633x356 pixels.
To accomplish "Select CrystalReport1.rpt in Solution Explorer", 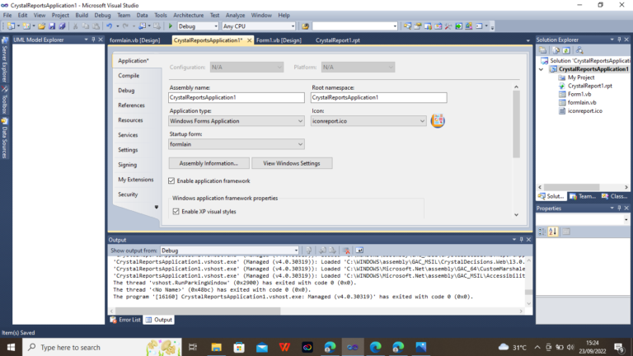I will (x=589, y=86).
